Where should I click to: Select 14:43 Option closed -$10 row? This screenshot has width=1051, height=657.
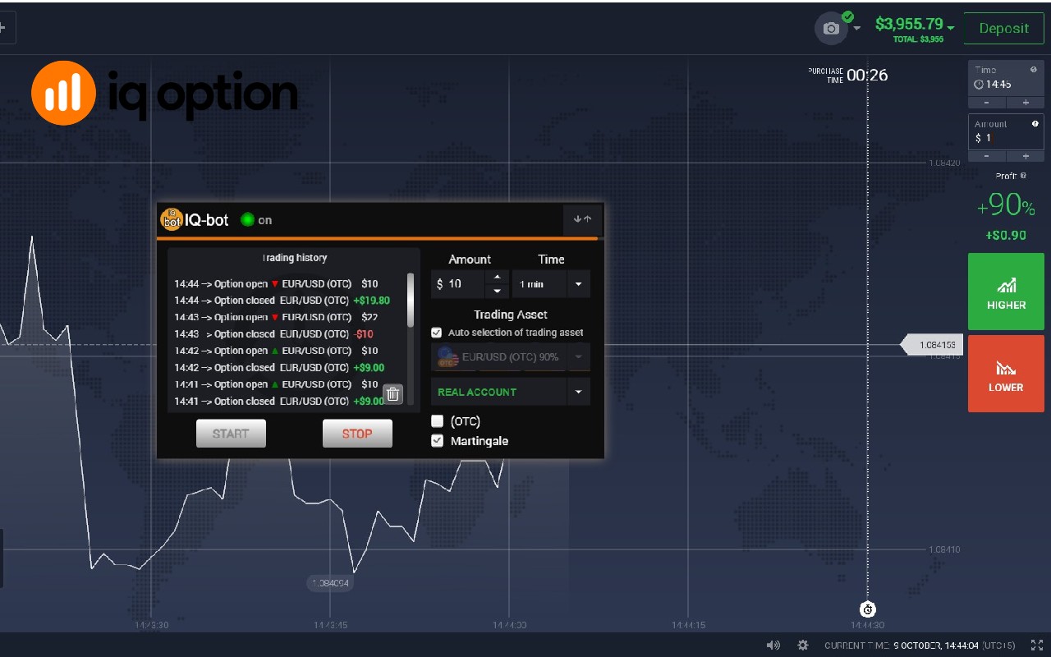[274, 334]
